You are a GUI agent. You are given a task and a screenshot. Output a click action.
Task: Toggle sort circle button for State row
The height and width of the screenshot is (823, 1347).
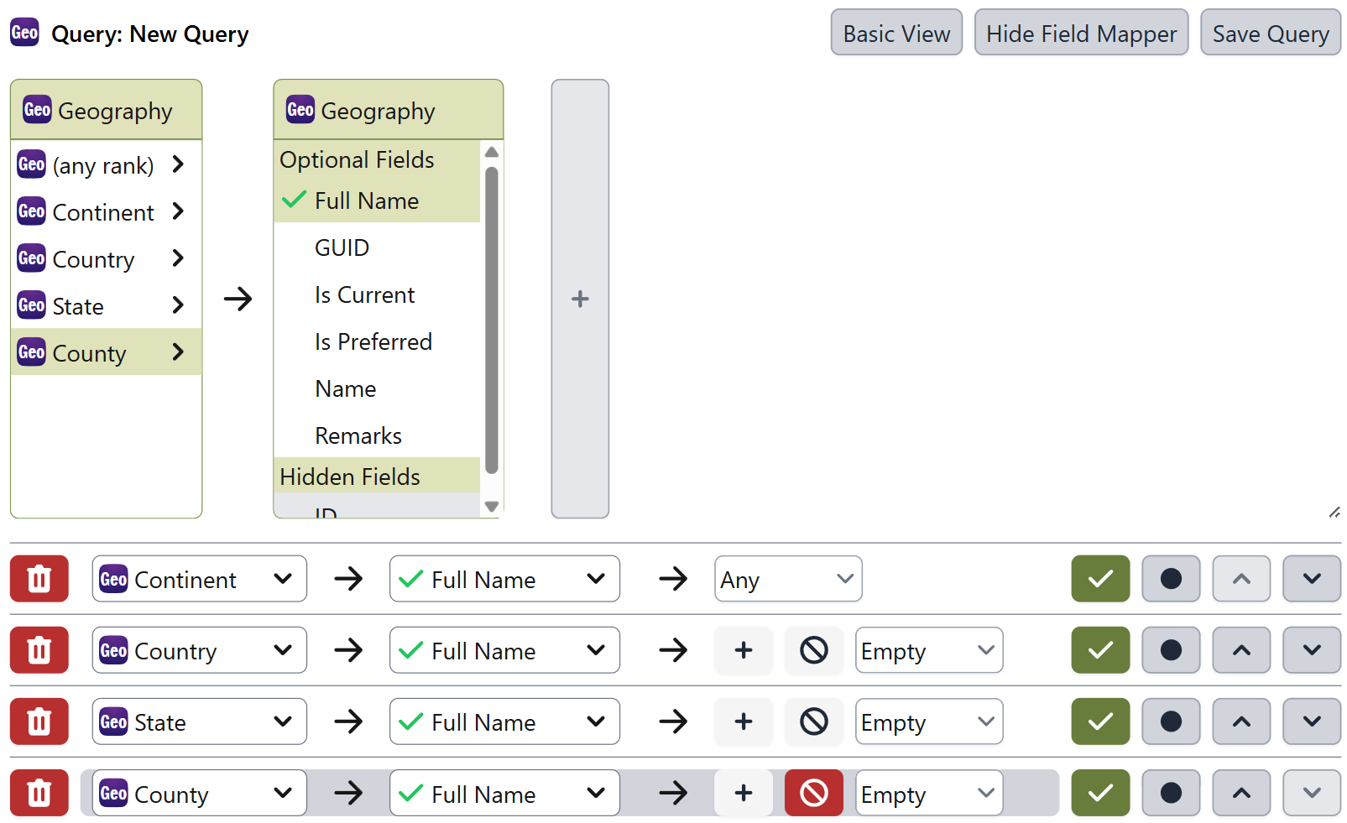[1171, 721]
